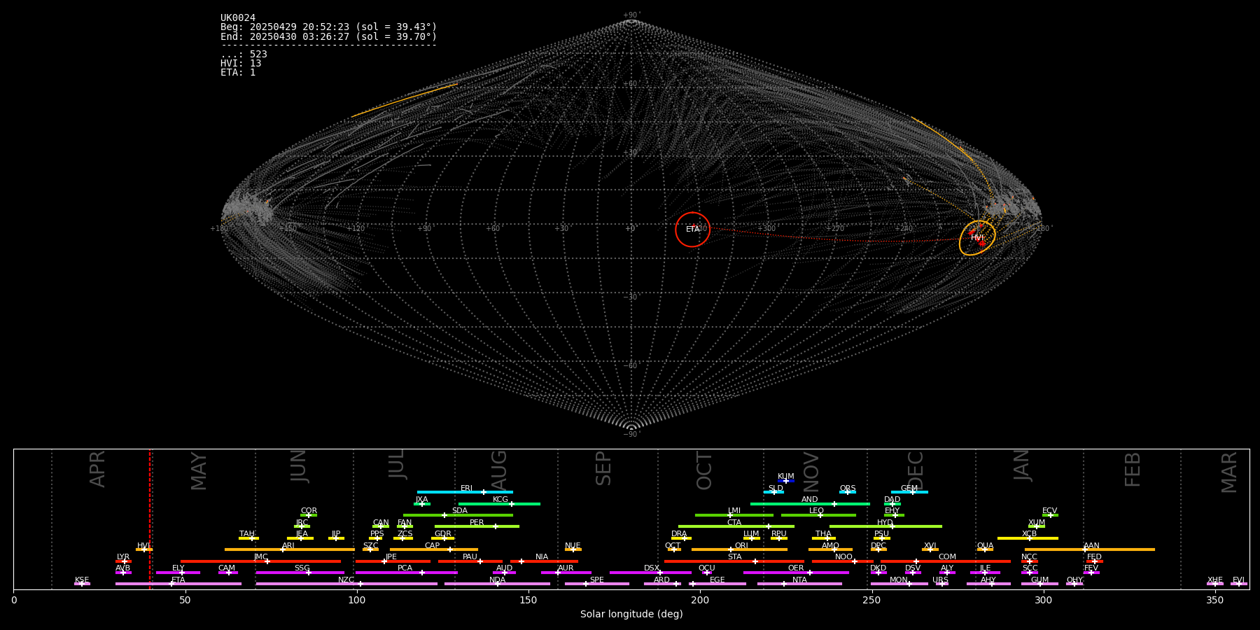1260x630 pixels.
Task: Click the LYR shower label
Action: pyautogui.click(x=123, y=557)
